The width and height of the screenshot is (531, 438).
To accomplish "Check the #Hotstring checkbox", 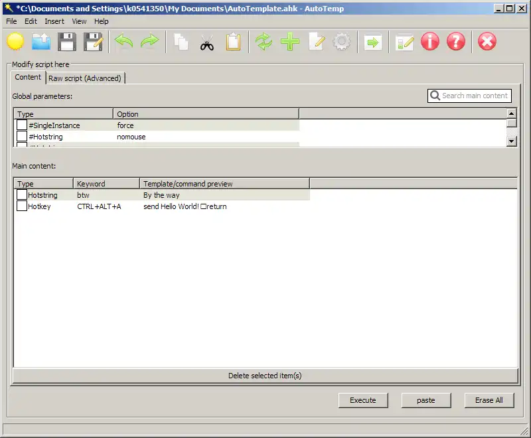I will (x=22, y=137).
